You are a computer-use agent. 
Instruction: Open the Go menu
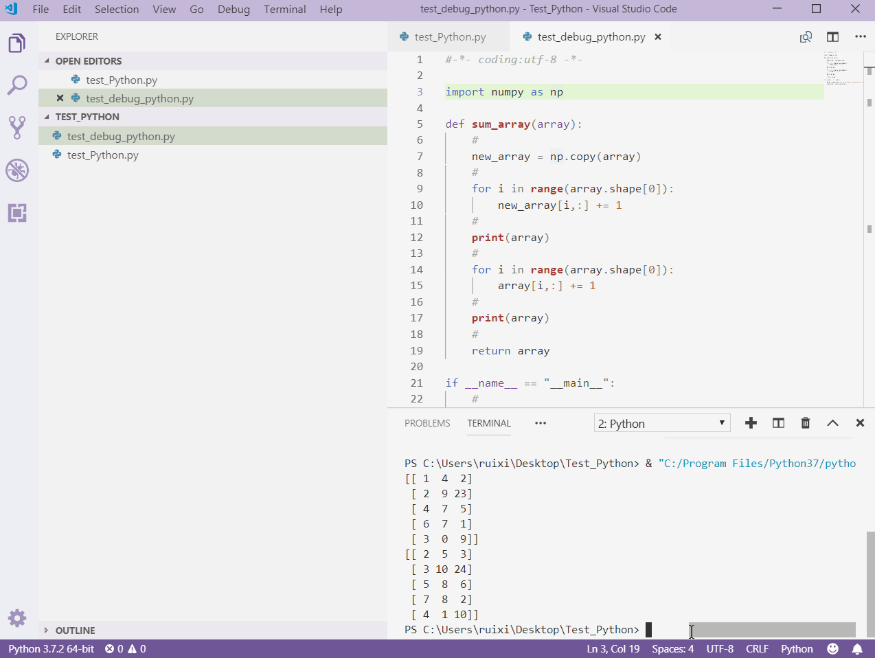(x=196, y=9)
